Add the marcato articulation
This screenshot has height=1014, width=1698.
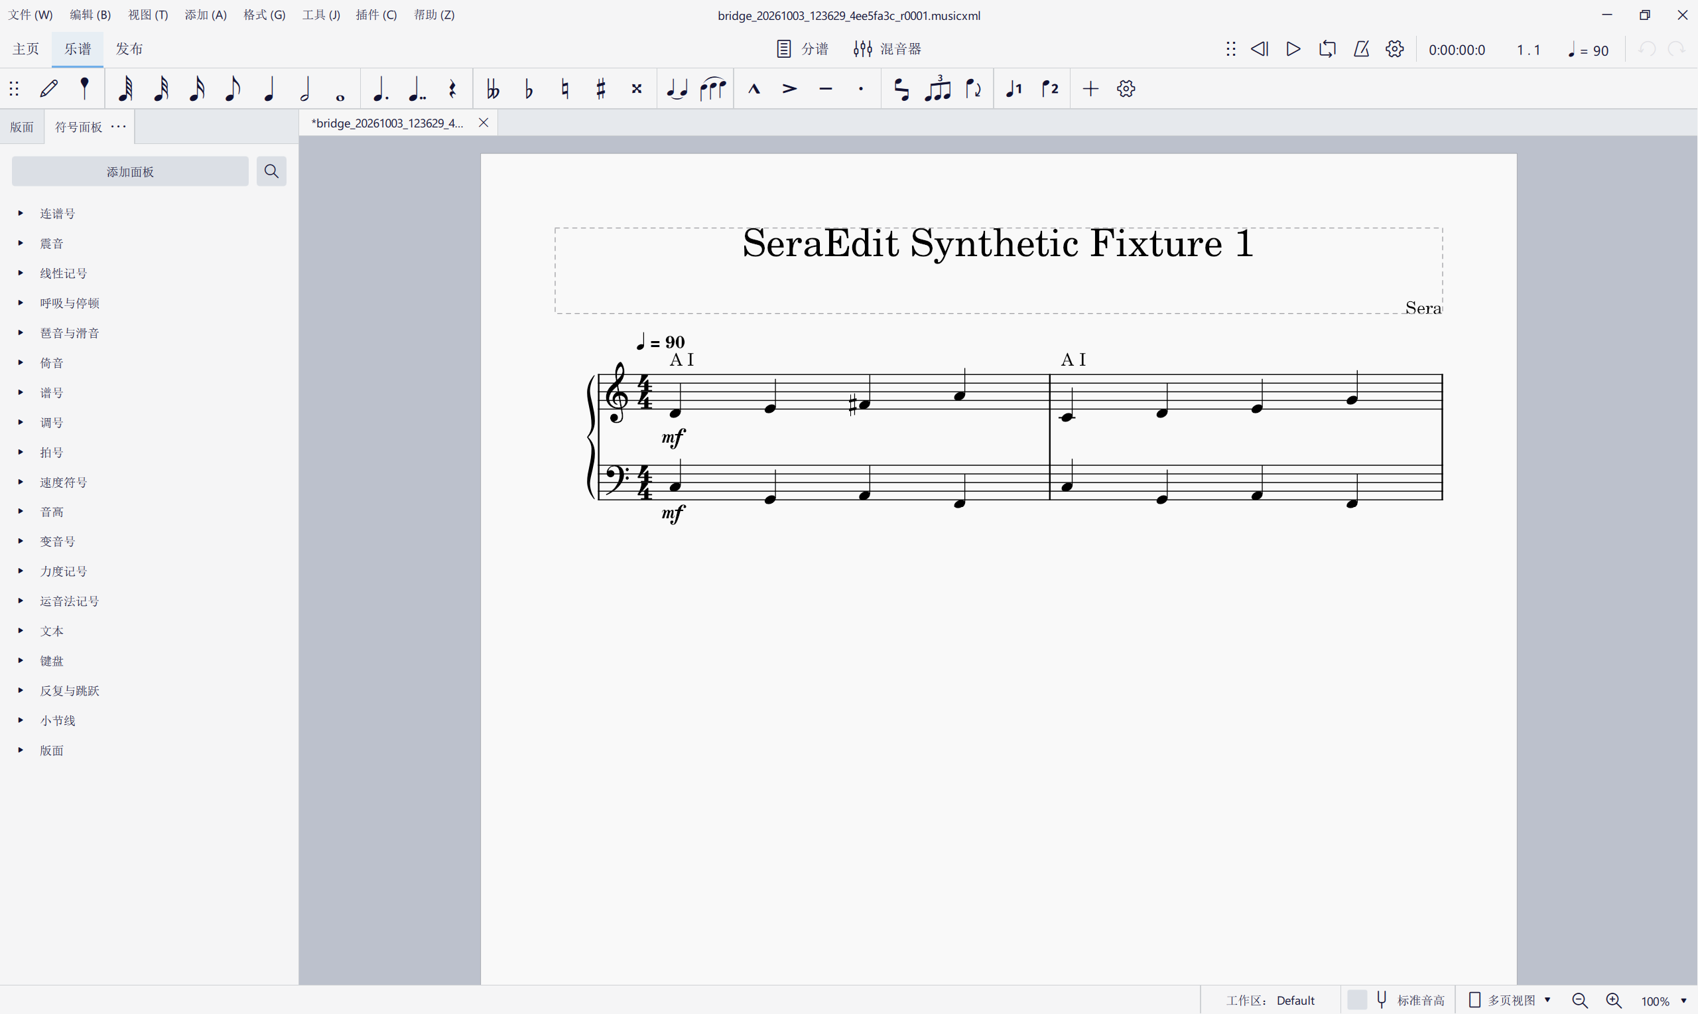pyautogui.click(x=753, y=89)
